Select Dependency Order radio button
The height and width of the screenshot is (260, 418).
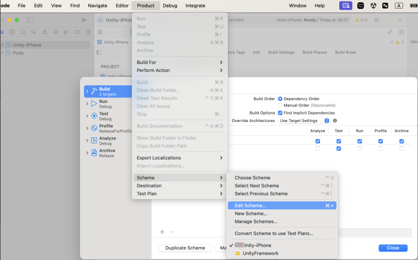[280, 99]
